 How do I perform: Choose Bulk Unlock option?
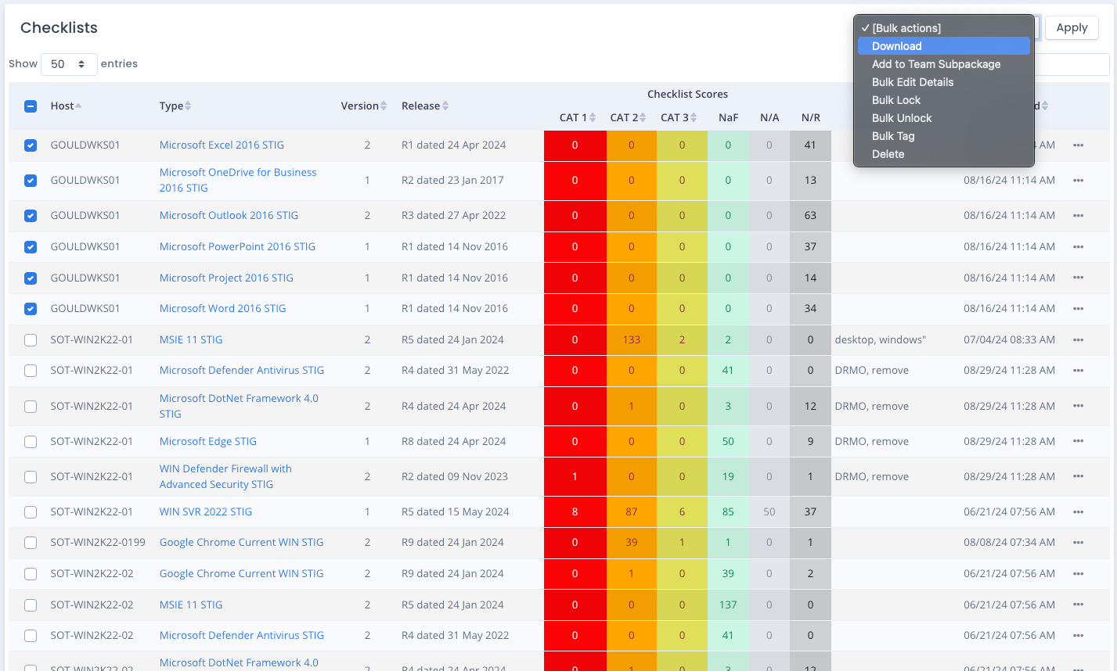coord(944,118)
